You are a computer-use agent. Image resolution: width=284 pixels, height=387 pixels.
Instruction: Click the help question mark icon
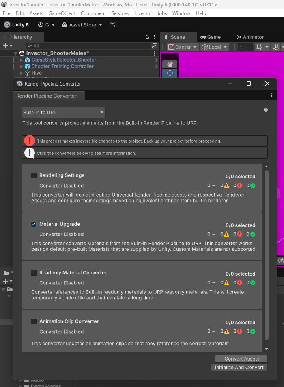pyautogui.click(x=266, y=110)
